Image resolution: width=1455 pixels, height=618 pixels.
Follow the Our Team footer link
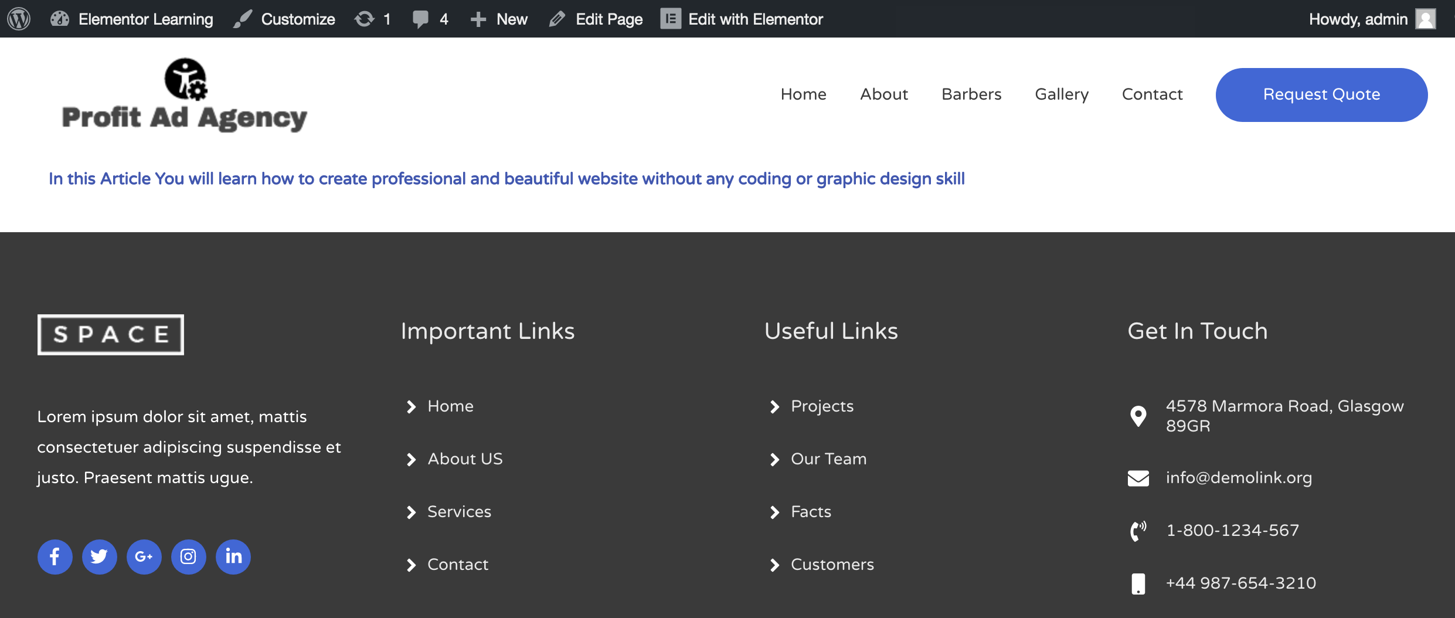coord(828,459)
